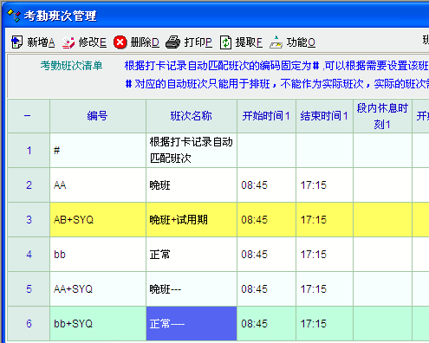Open the 功能O toolbar menu label
This screenshot has height=343, width=429.
[x=301, y=42]
